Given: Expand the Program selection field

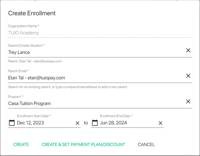Looking at the screenshot, I should [90, 104].
